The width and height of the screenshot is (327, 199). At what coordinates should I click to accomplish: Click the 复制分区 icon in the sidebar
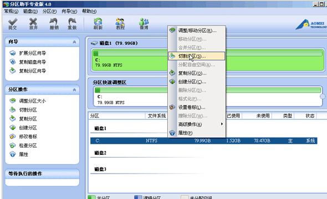tap(13, 118)
